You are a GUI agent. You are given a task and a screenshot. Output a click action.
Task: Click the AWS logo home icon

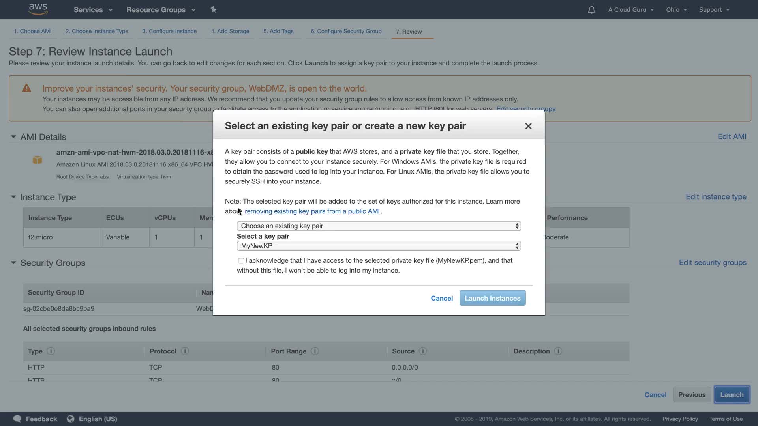pos(38,9)
